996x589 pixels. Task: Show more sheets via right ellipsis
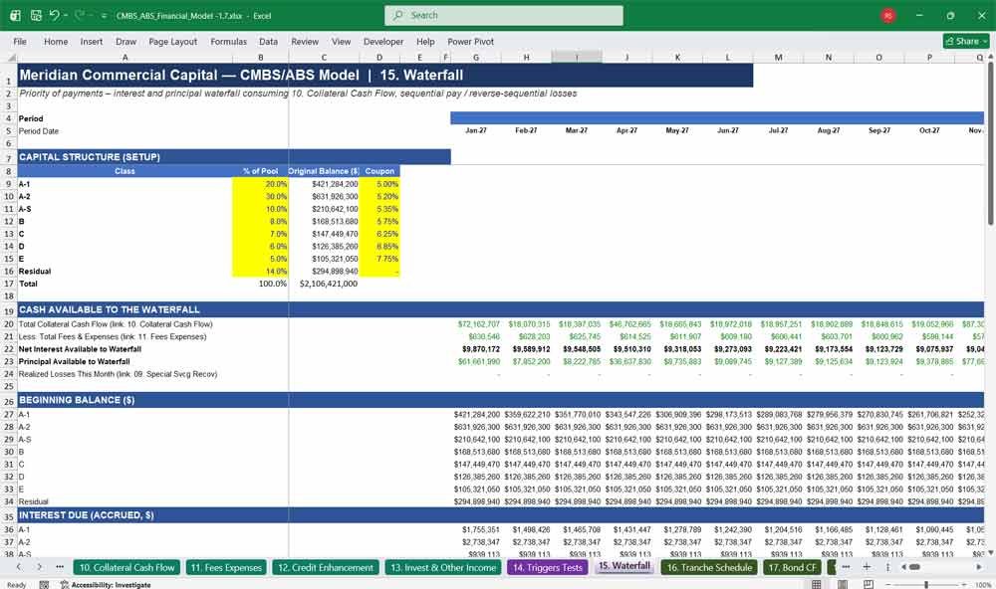[x=846, y=567]
